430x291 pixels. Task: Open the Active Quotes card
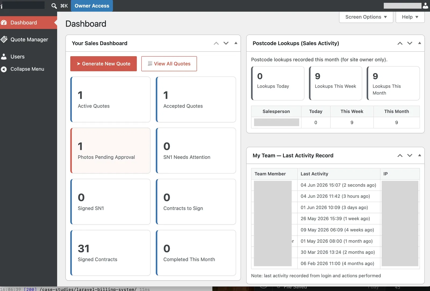coord(110,100)
